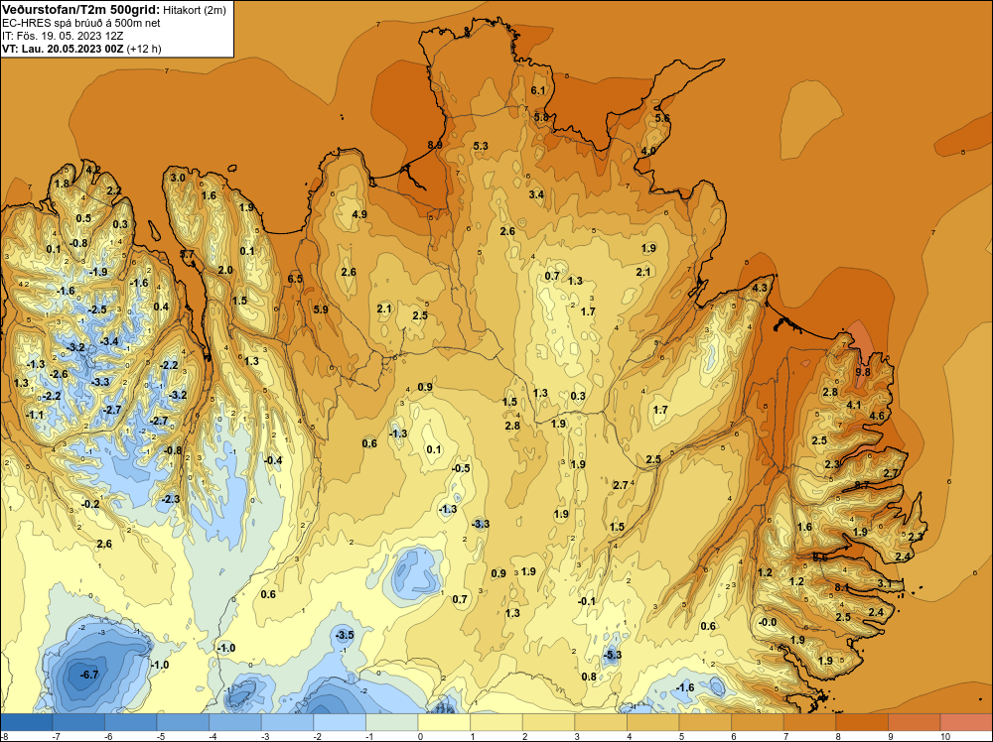Click the valid time 'VT: Lau. 20.05.2023 00Z'
993x742 pixels.
point(64,49)
